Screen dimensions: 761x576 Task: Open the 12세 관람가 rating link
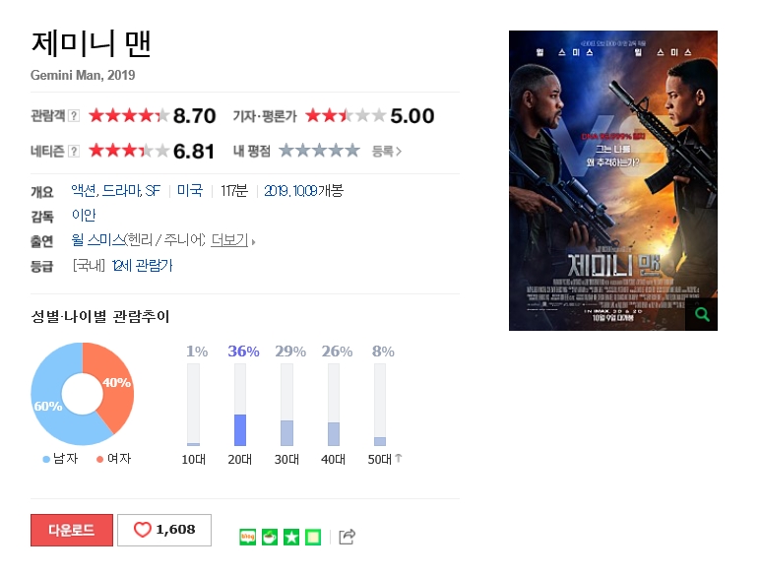pos(142,266)
